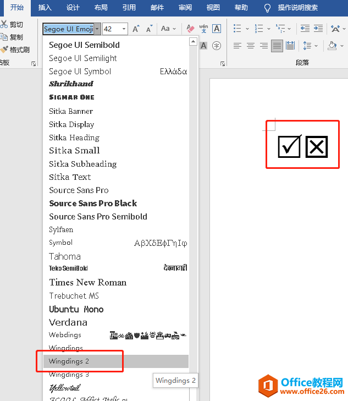Click the 操作说明搜索 search box
Image resolution: width=348 pixels, height=401 pixels.
[297, 8]
